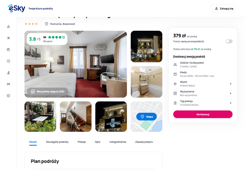Open the tower city-break sidebar icon
The image size is (245, 170).
point(9,73)
